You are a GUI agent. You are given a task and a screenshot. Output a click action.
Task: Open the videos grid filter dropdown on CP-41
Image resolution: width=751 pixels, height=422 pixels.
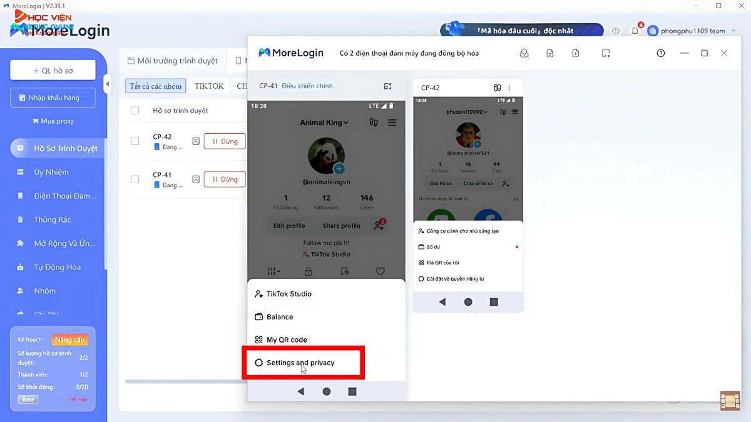(x=273, y=271)
